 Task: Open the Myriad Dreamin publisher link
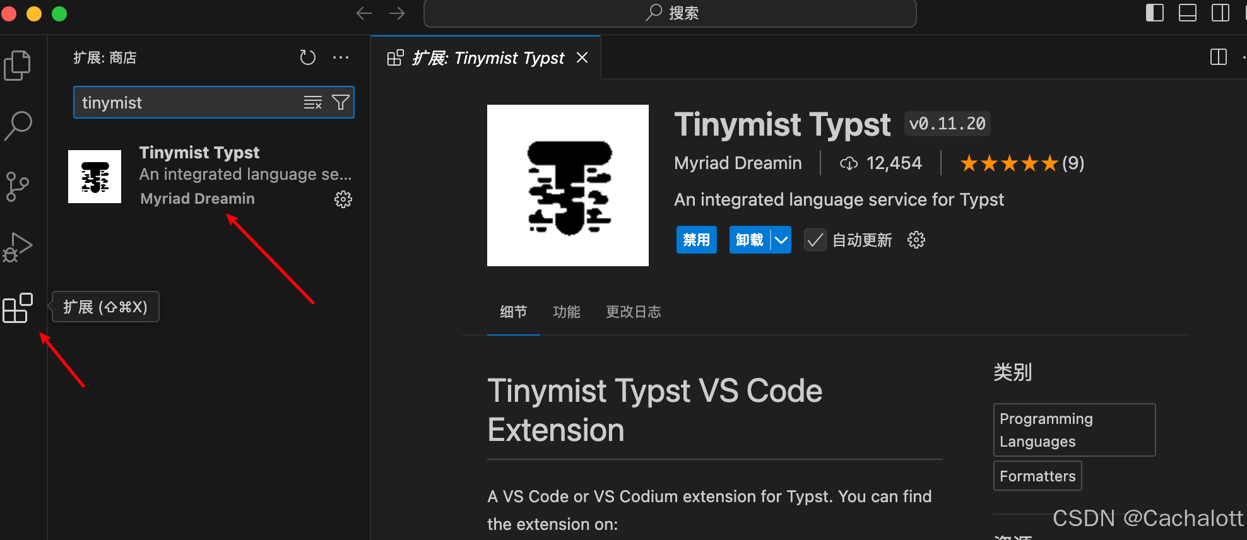point(738,163)
